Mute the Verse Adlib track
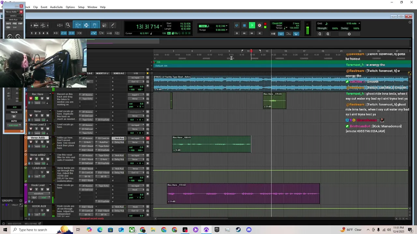Screen dimensions: 417x234 [48, 142]
